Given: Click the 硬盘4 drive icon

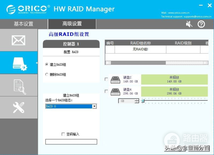Looking at the screenshot, I should tap(115, 92).
